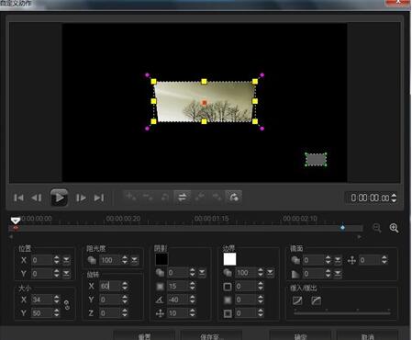This screenshot has width=412, height=340.
Task: Open Position Y easing dropdown
Action: tap(66, 273)
